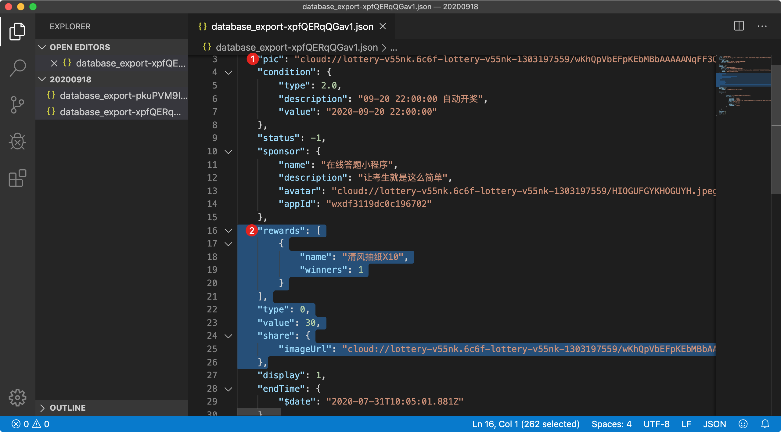Click errors and warnings count in status bar

(x=31, y=424)
